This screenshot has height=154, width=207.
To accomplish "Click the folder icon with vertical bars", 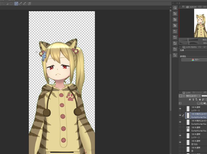I will tap(175, 32).
